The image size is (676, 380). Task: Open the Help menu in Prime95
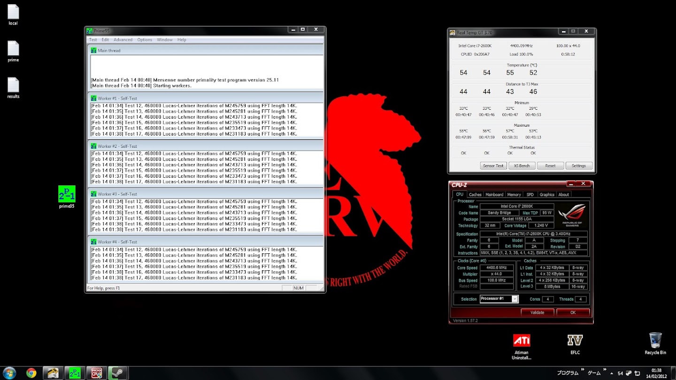click(182, 40)
